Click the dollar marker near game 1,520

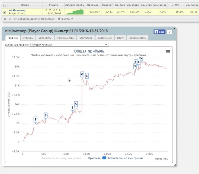tap(87, 76)
